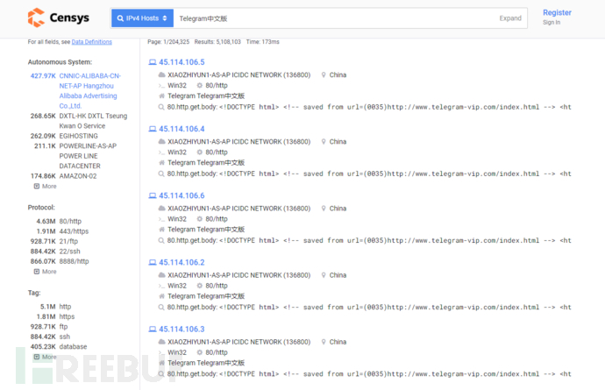Click the cloud network icon under 45.114.106.2
The image size is (605, 390).
(x=161, y=275)
